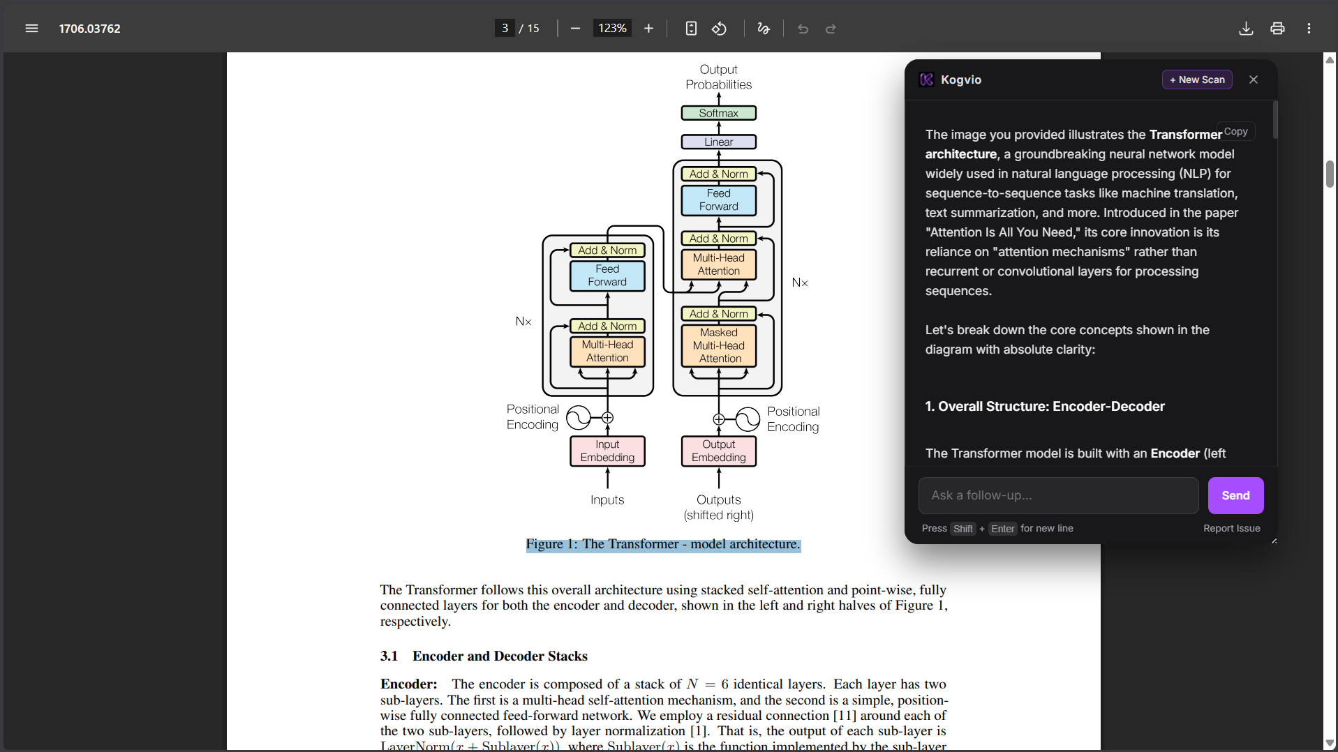Click the undo arrow in toolbar
This screenshot has width=1338, height=752.
click(803, 29)
